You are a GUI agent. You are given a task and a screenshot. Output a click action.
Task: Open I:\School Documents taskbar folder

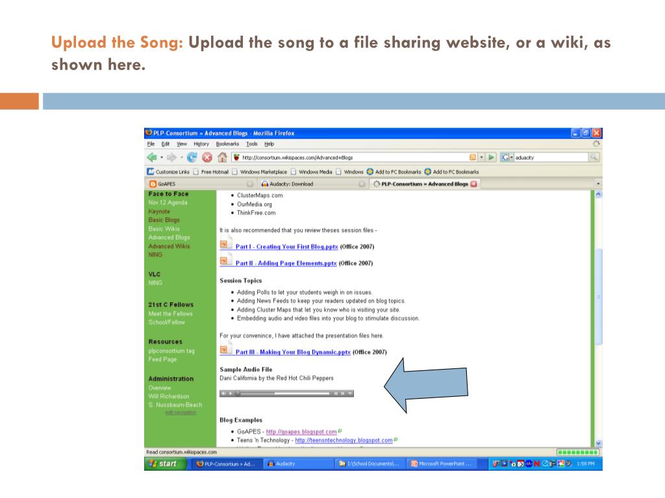(x=371, y=464)
